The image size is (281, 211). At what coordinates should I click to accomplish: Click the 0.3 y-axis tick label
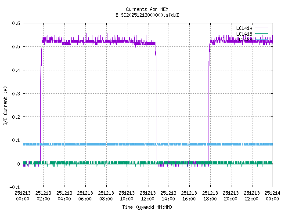(x=15, y=94)
